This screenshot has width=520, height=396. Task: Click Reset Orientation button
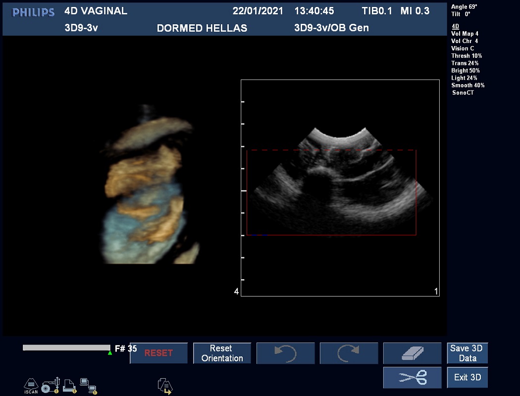click(x=222, y=353)
